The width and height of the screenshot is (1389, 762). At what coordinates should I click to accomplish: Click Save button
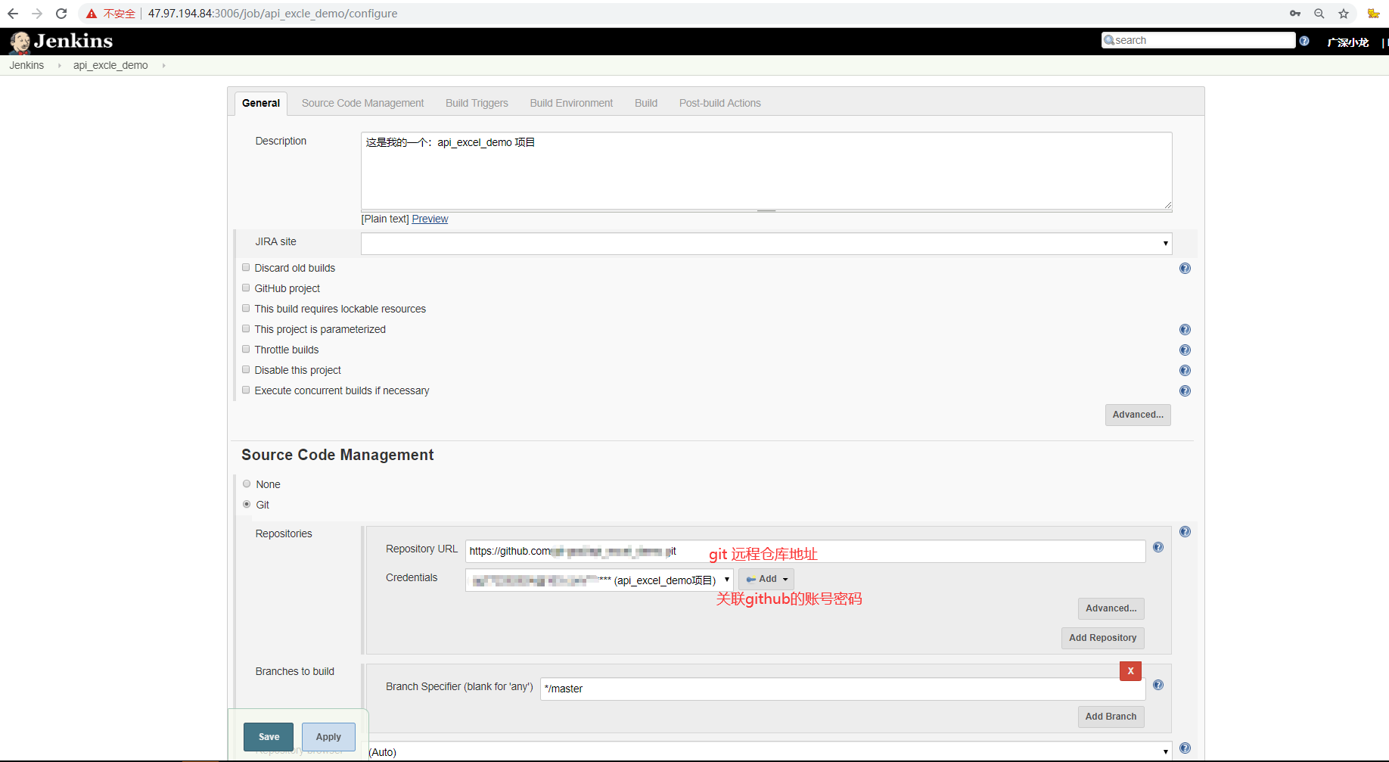[x=269, y=737]
